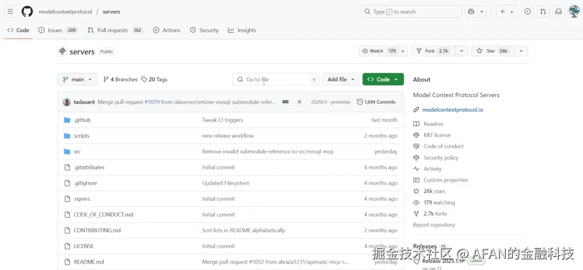Screen dimensions: 583x270
Task: Expand the Copilot dropdown arrow
Action: (x=482, y=11)
